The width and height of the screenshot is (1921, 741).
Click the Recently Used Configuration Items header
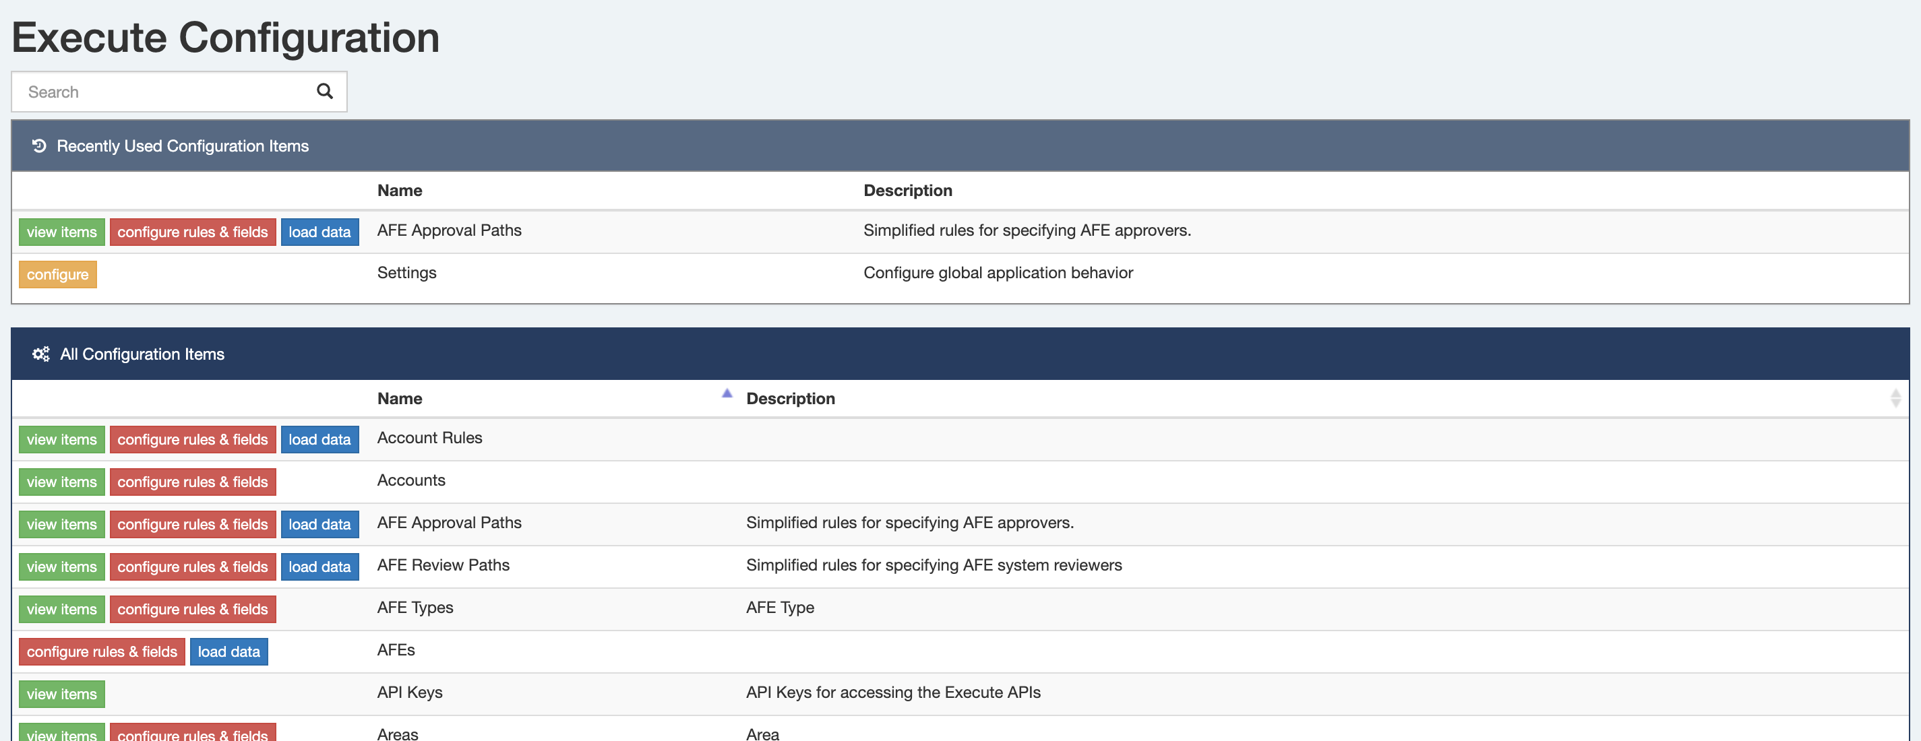tap(960, 146)
